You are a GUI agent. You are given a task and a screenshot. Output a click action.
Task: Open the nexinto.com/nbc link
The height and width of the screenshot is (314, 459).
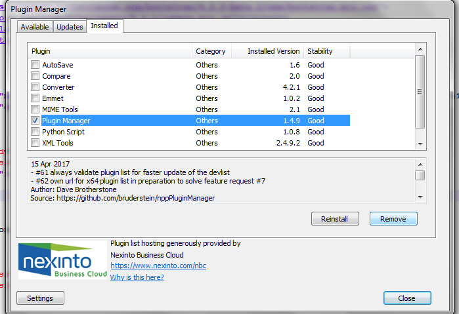point(158,265)
